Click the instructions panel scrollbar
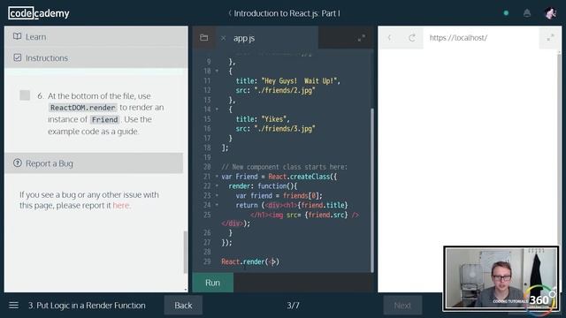 pos(186,252)
